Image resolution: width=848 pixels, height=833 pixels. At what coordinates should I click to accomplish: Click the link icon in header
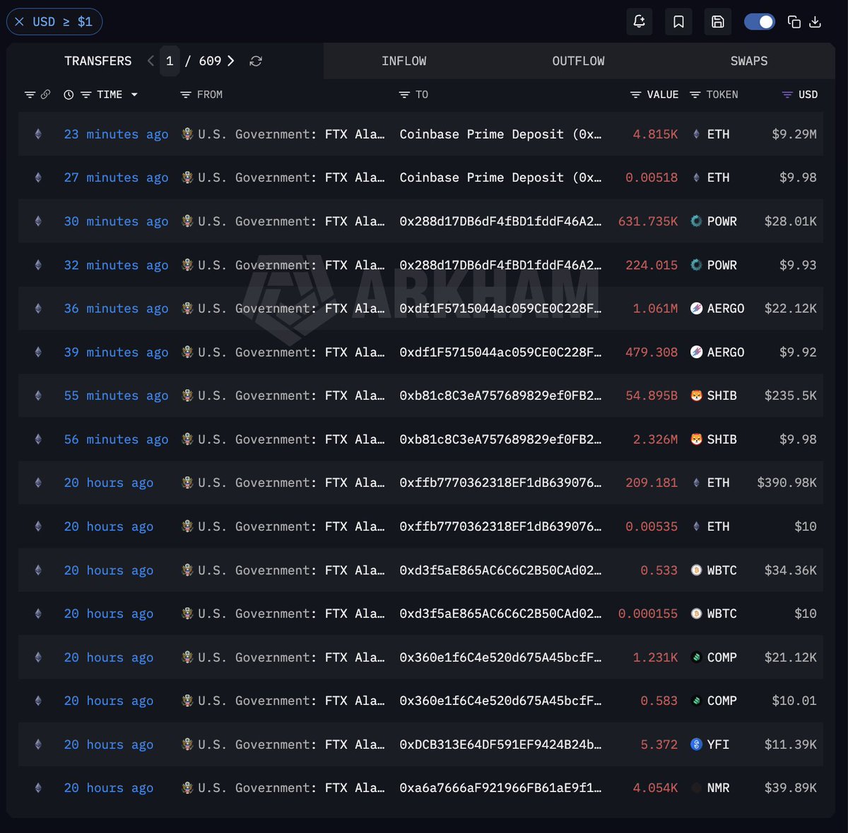45,95
